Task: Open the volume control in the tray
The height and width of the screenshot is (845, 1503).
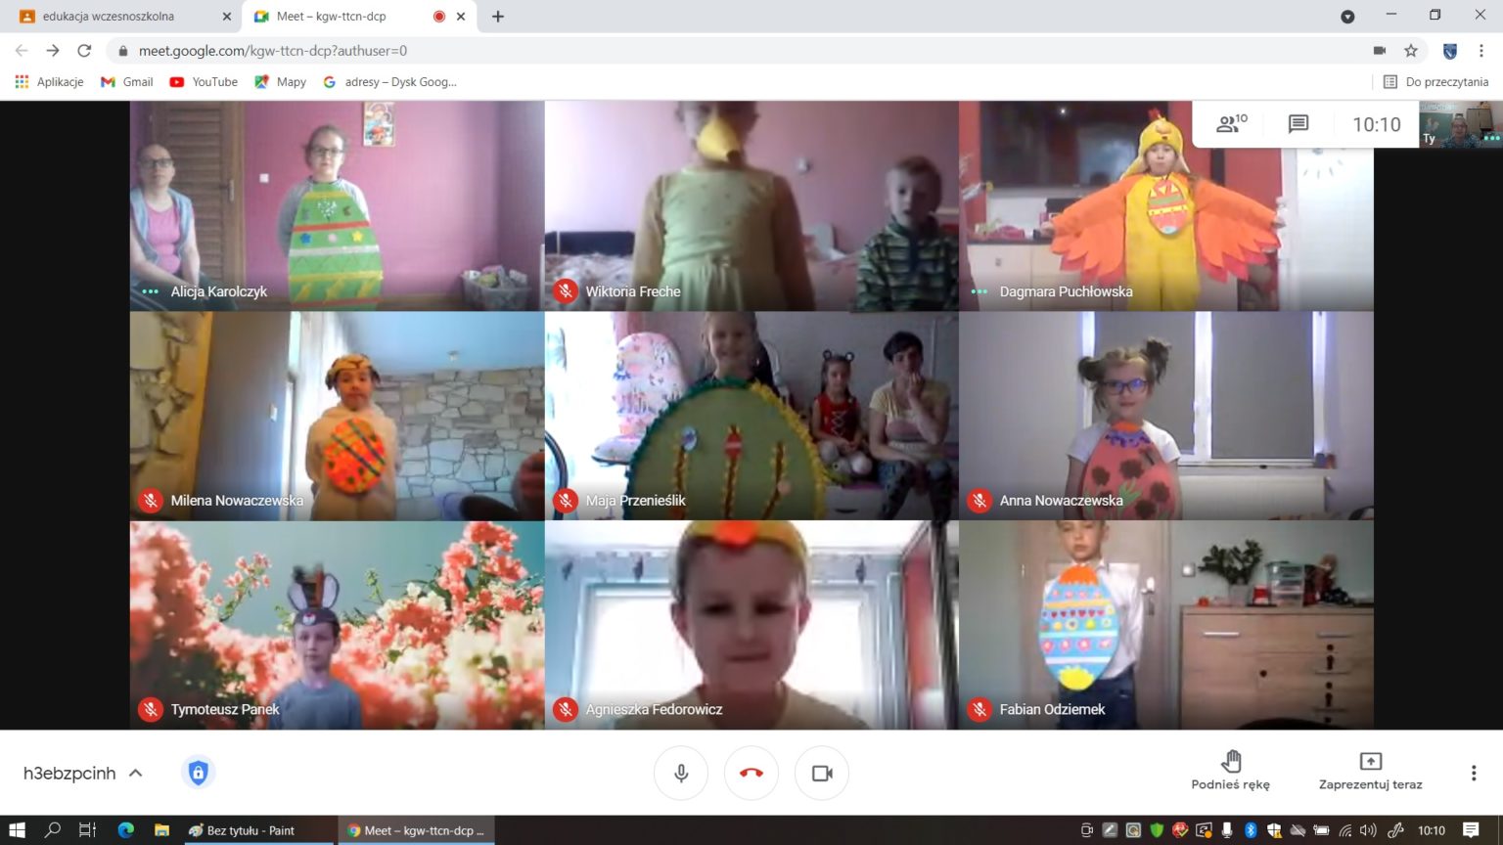Action: (1368, 830)
